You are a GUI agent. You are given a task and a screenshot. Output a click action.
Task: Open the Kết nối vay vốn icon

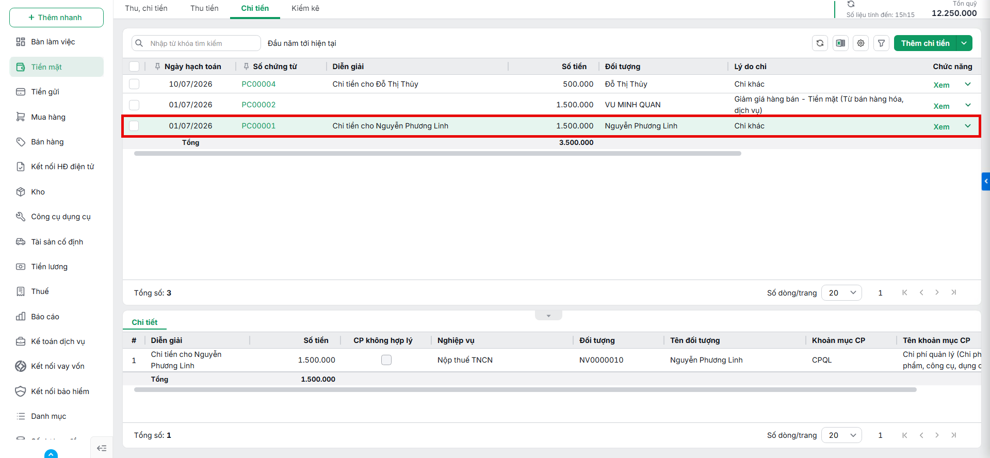coord(21,366)
